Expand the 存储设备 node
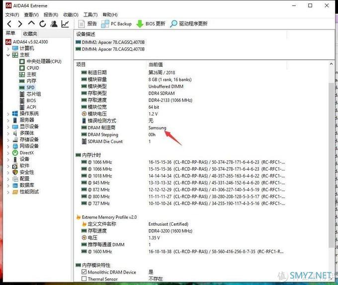338x285 pixels. (x=8, y=140)
